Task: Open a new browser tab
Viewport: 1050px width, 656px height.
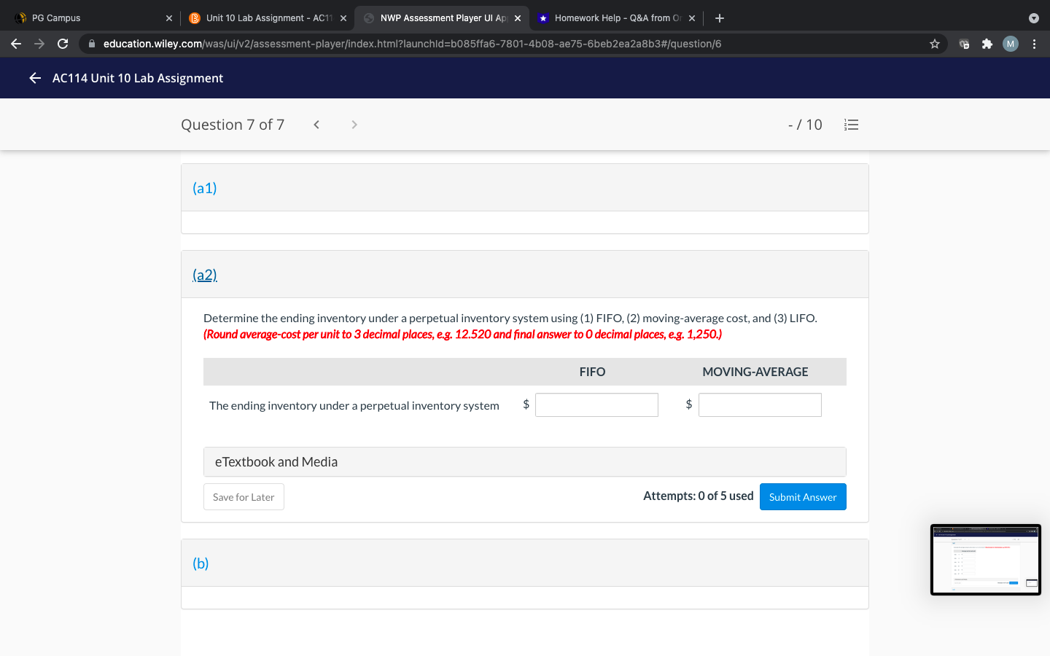Action: coord(720,18)
